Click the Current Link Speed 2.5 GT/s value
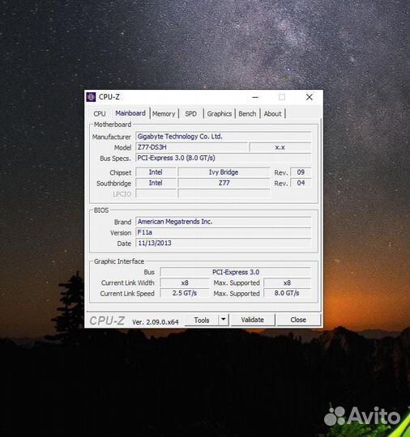This screenshot has width=410, height=437. 185,293
